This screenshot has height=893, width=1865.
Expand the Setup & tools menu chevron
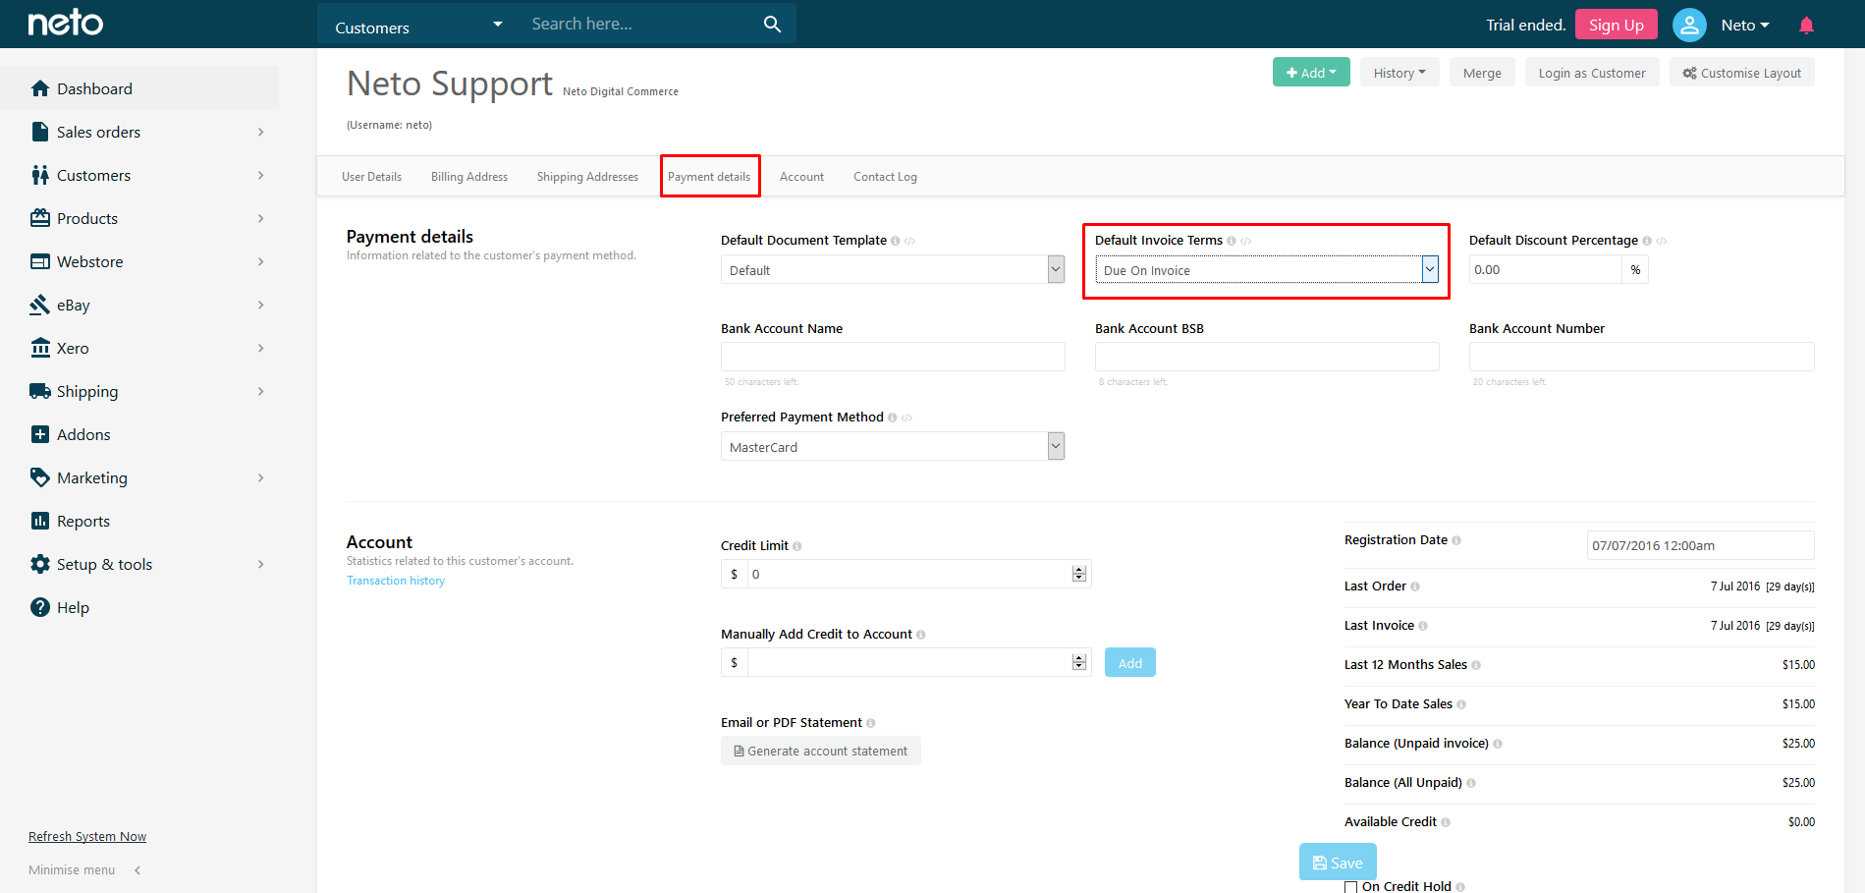pos(260,564)
